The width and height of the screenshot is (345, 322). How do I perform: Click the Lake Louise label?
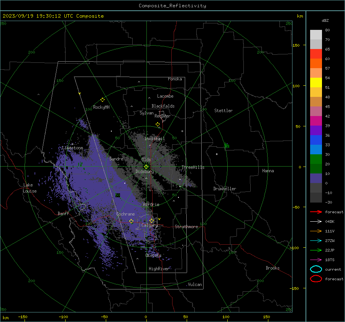30,188
